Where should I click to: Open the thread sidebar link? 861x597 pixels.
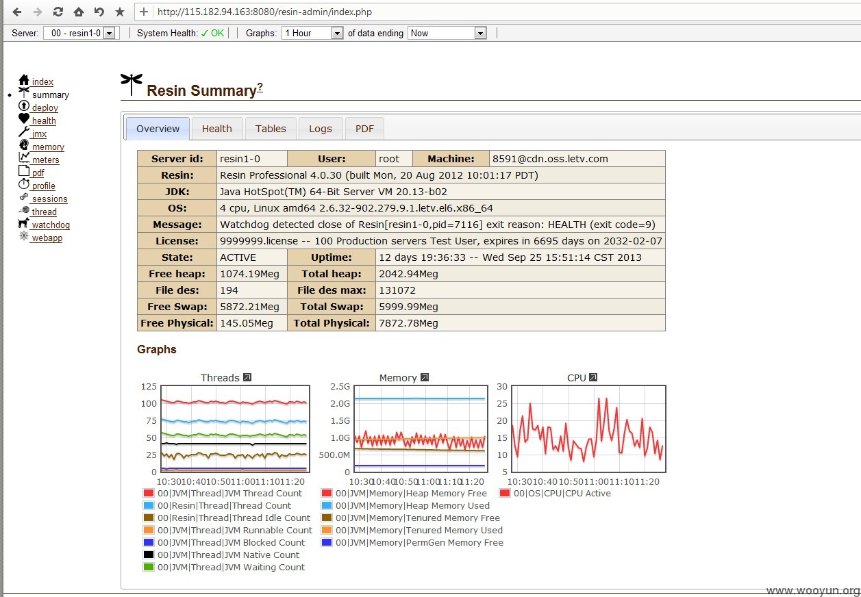(45, 212)
